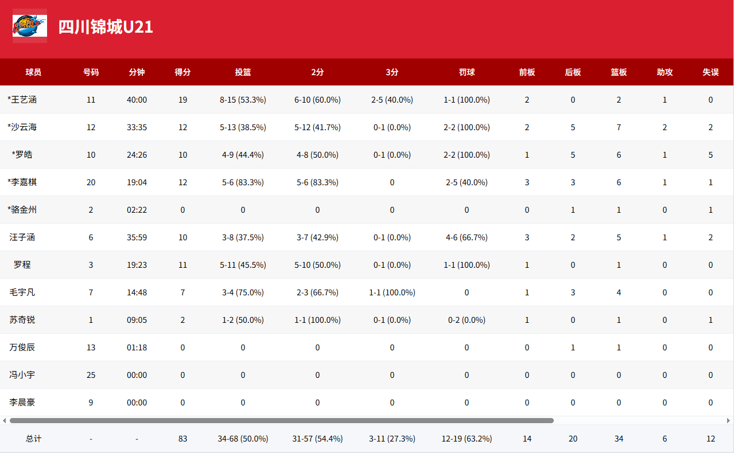Click the 篮板 column header
The width and height of the screenshot is (734, 453).
619,72
